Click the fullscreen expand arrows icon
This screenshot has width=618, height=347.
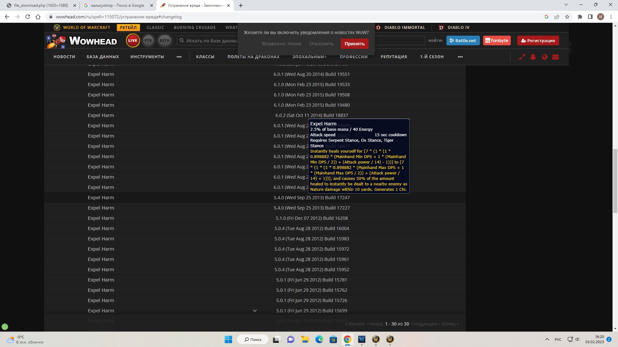tap(522, 57)
